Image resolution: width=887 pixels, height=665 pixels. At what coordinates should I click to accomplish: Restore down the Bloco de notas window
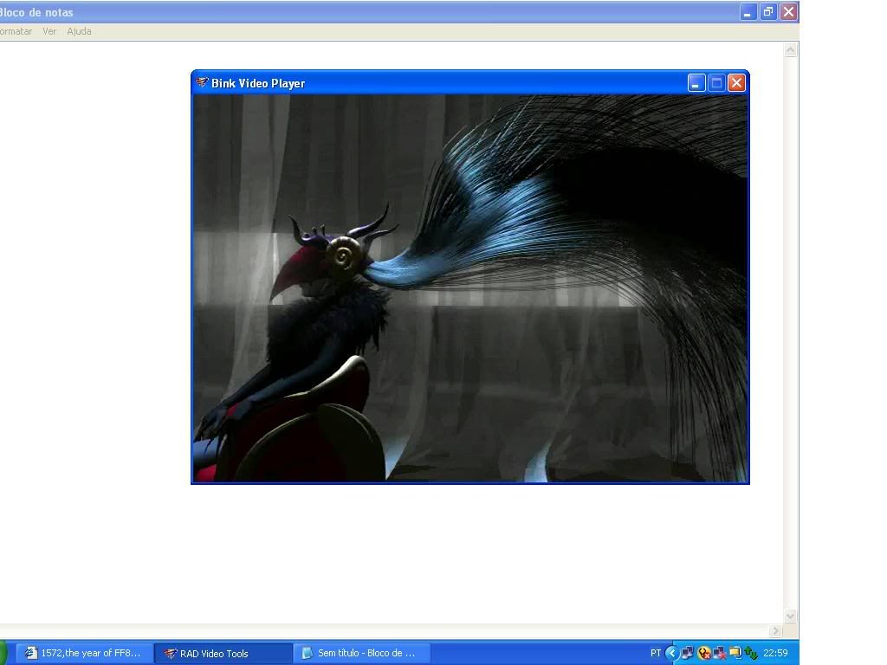coord(768,12)
